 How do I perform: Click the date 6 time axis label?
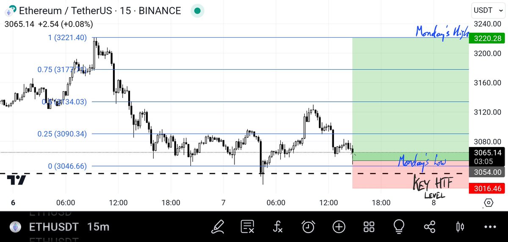[x=13, y=203]
